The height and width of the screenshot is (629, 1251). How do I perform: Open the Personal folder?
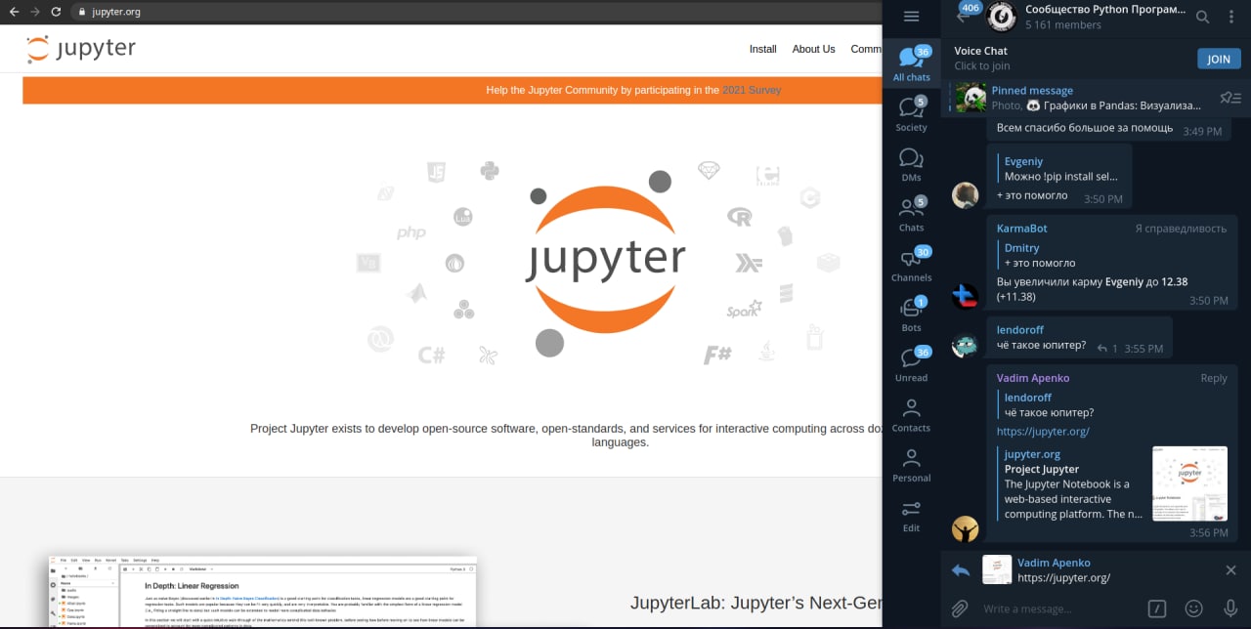tap(911, 465)
